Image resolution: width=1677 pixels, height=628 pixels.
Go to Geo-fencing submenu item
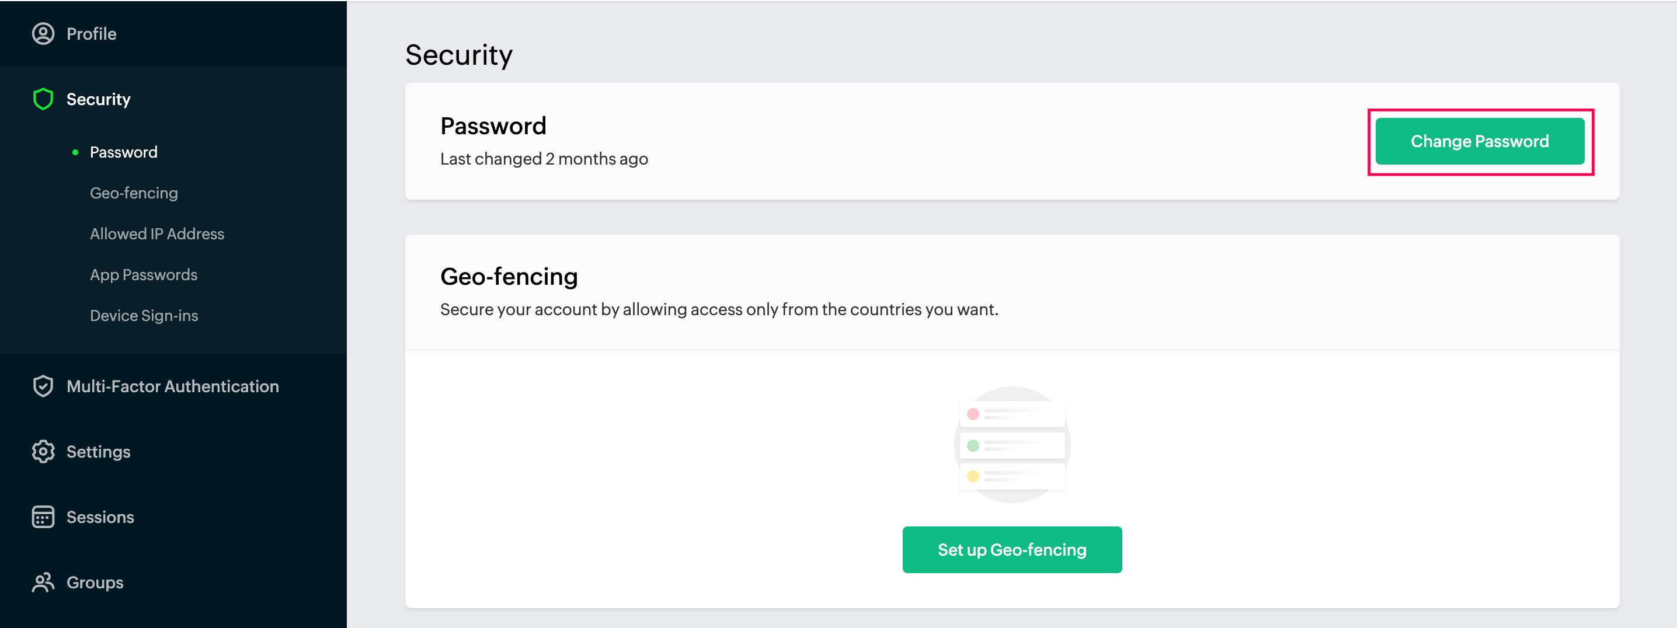pos(134,193)
